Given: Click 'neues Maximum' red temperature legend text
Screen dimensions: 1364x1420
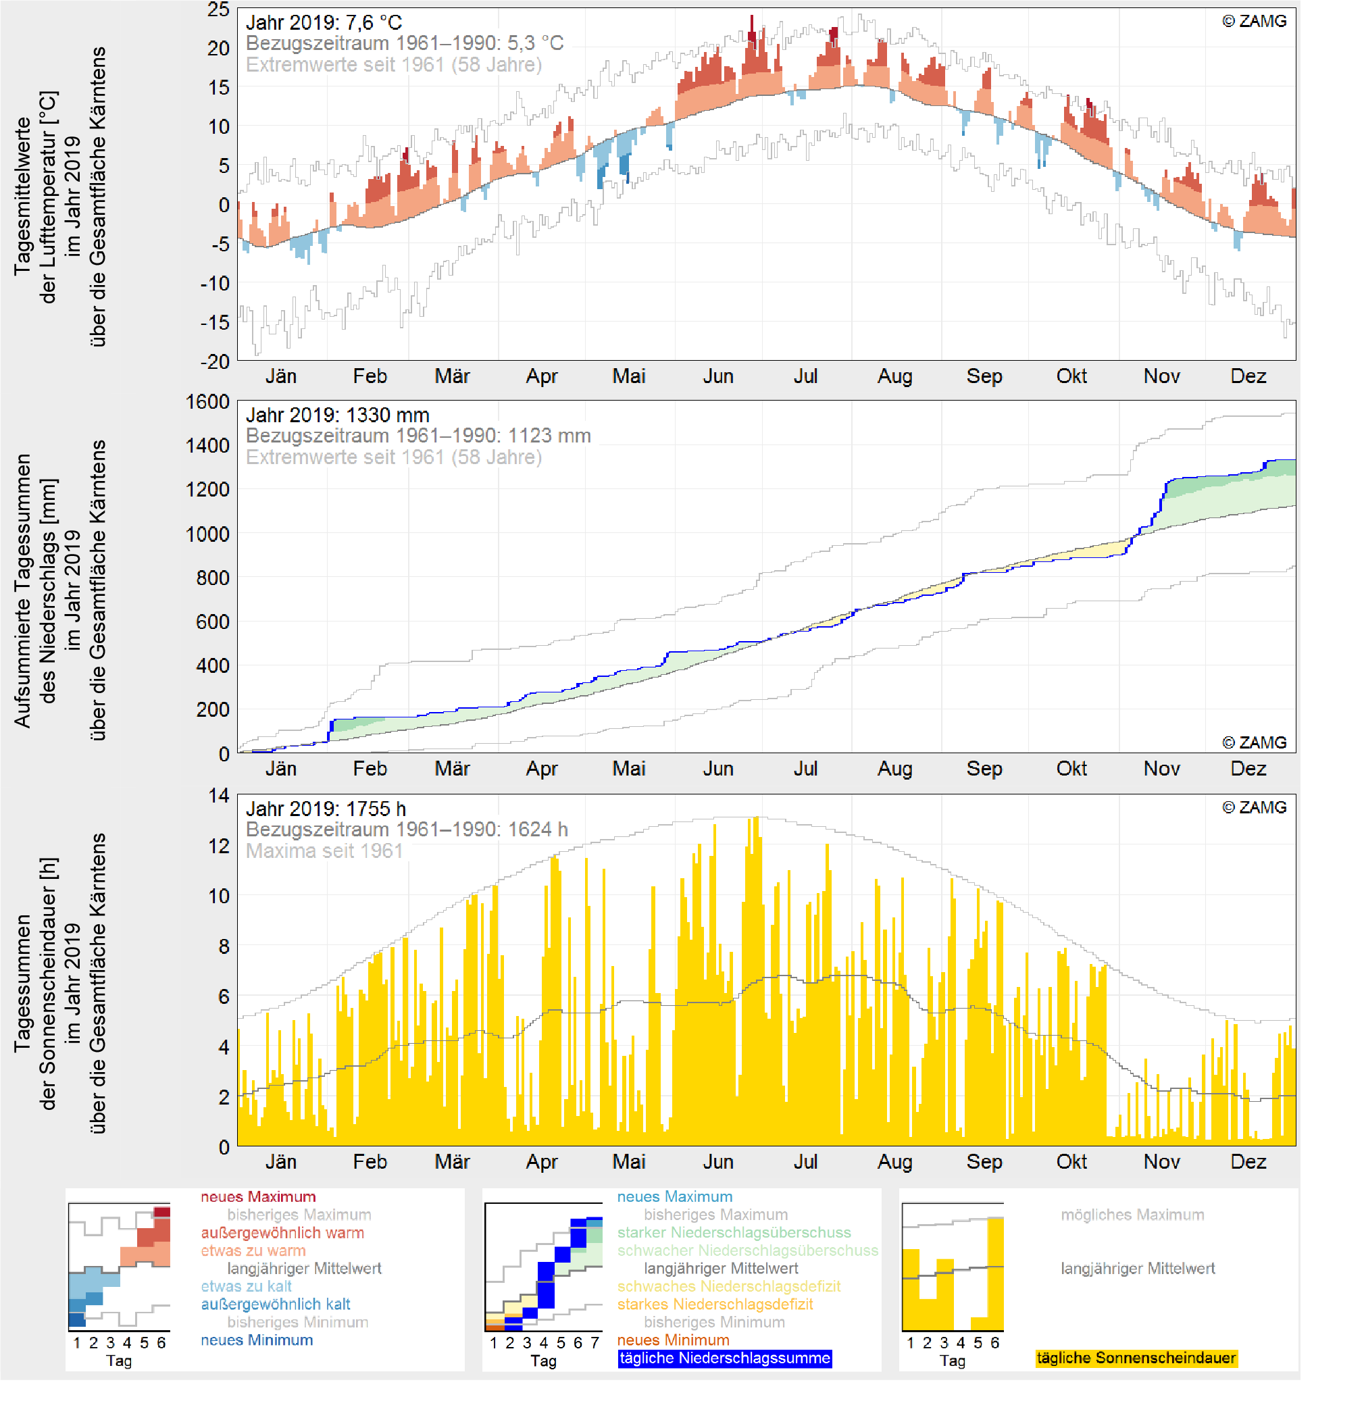Looking at the screenshot, I should pyautogui.click(x=258, y=1197).
